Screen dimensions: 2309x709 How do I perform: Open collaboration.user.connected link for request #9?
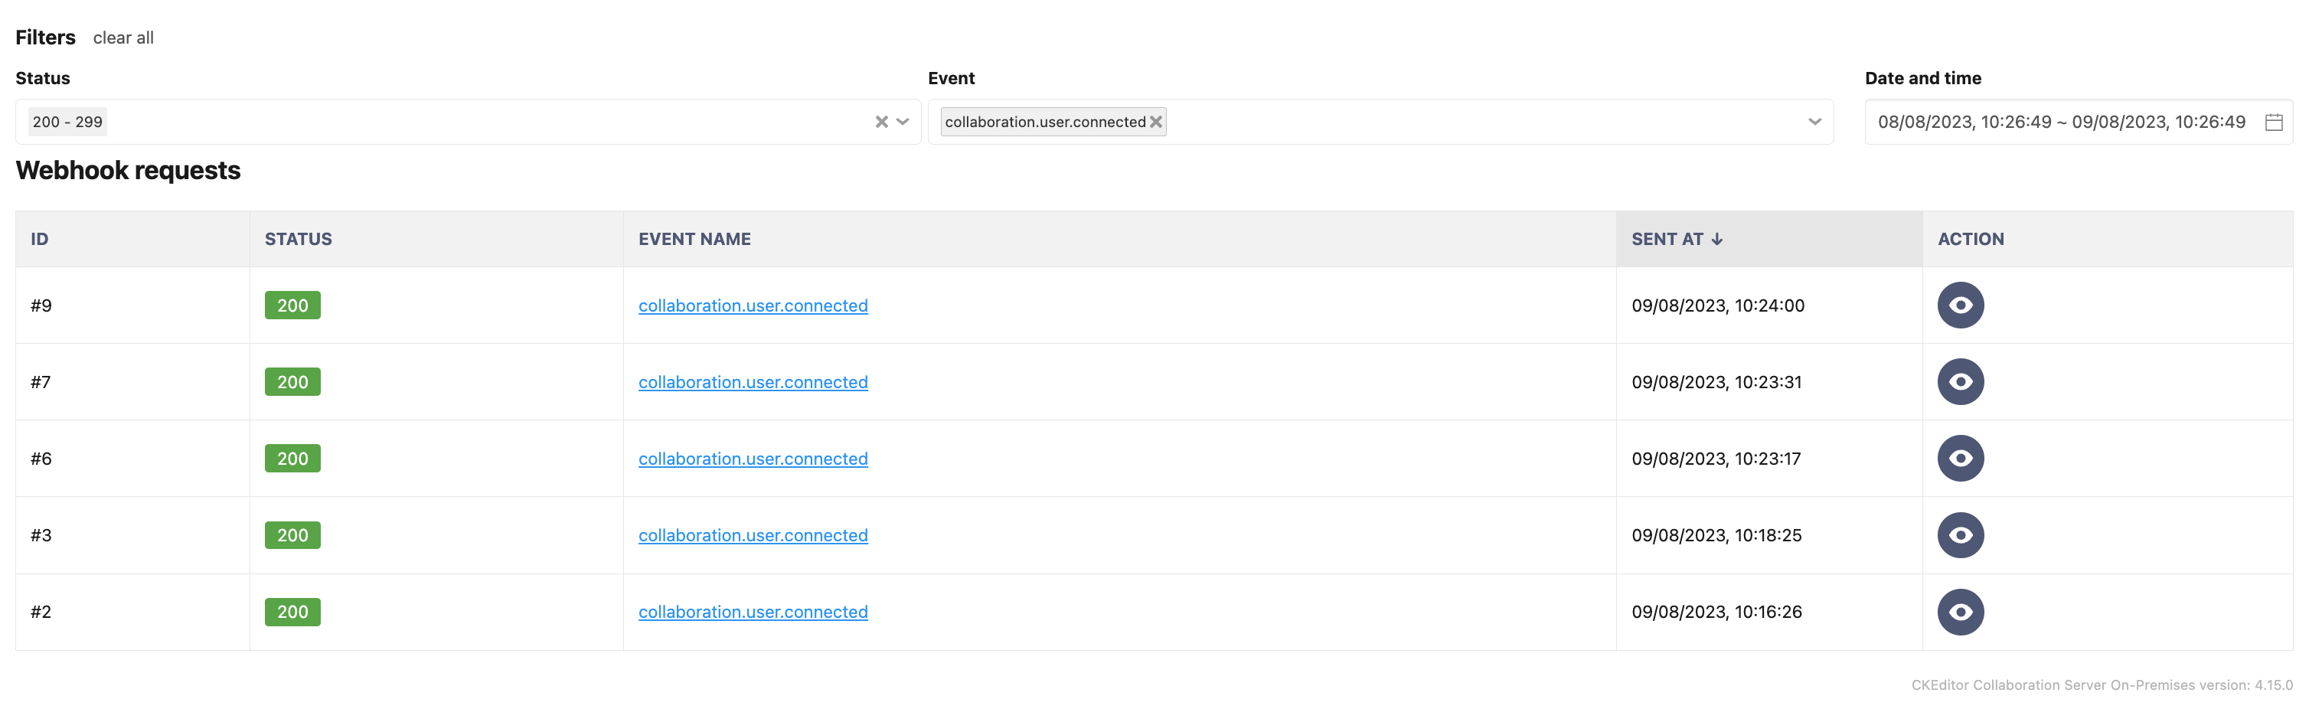(x=753, y=305)
